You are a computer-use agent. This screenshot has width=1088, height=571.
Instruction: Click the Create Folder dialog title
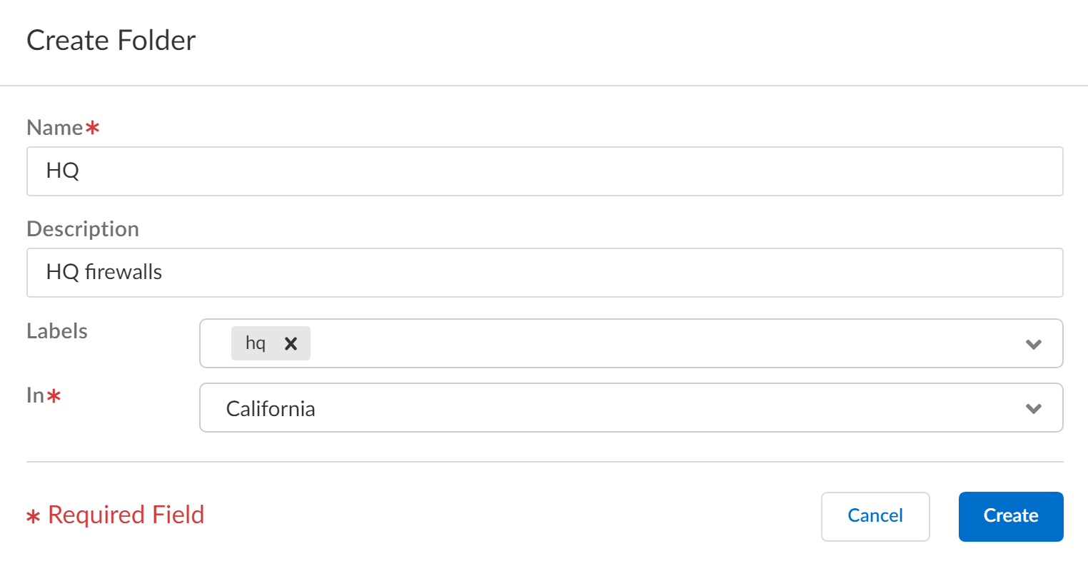pos(111,41)
